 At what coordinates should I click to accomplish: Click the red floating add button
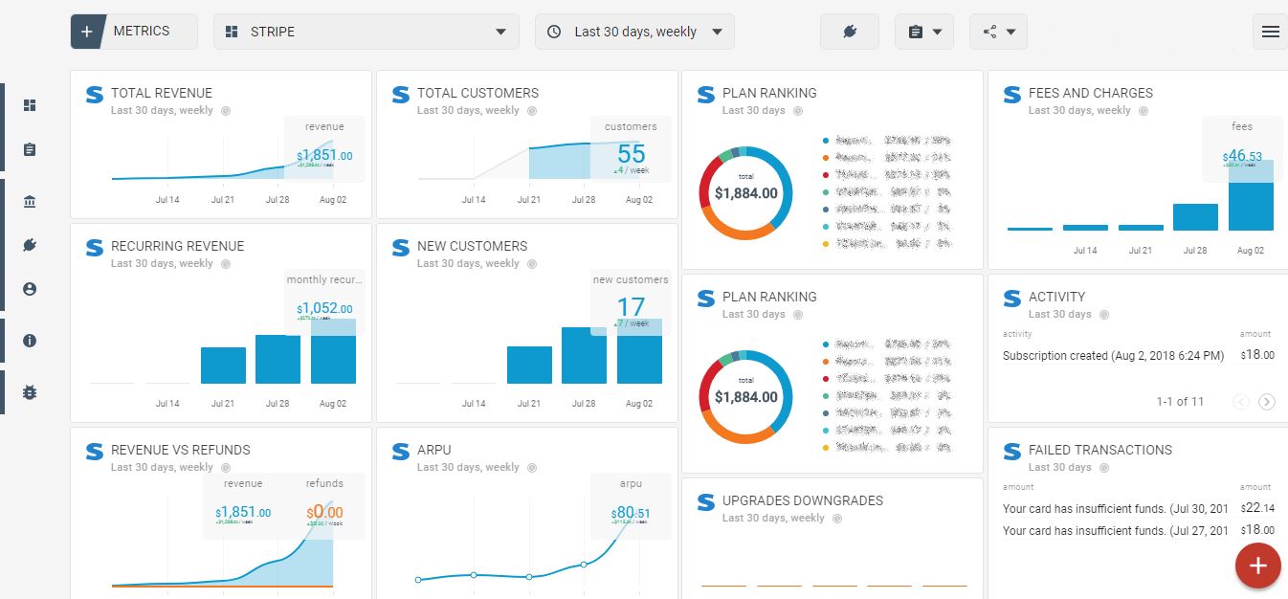point(1258,566)
